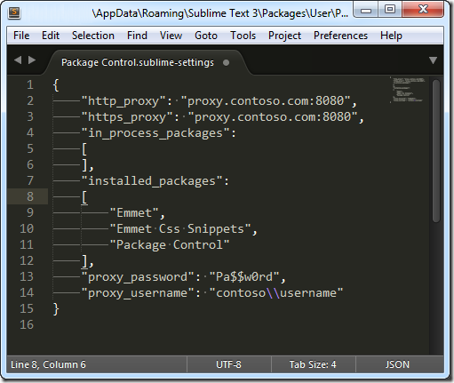Click the UTF-8 encoding status item
The height and width of the screenshot is (383, 454).
(228, 364)
